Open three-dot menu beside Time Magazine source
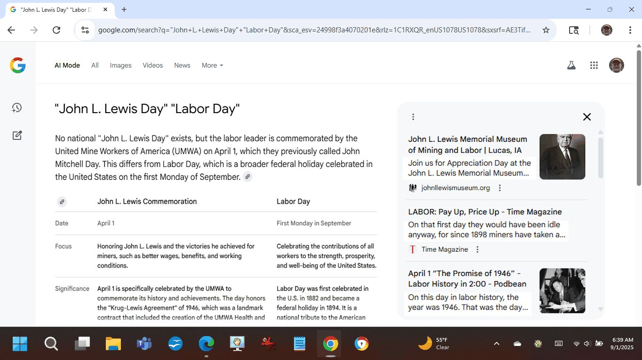642x360 pixels. (477, 250)
